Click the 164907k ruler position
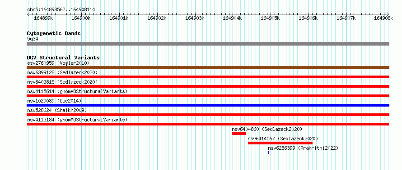Screen dimensions: 402x170 pyautogui.click(x=346, y=18)
